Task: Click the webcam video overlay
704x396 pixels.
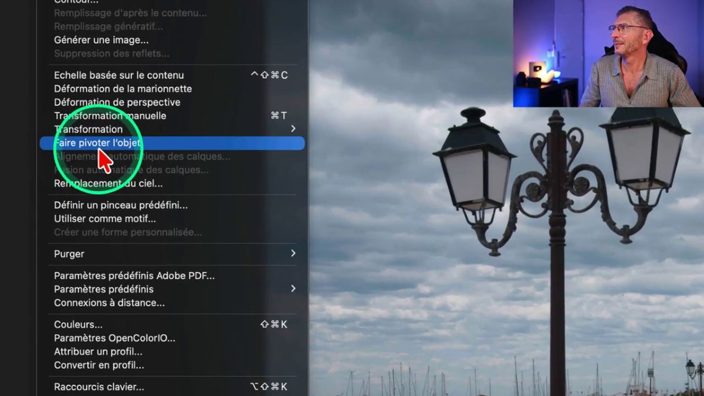Action: pos(608,53)
